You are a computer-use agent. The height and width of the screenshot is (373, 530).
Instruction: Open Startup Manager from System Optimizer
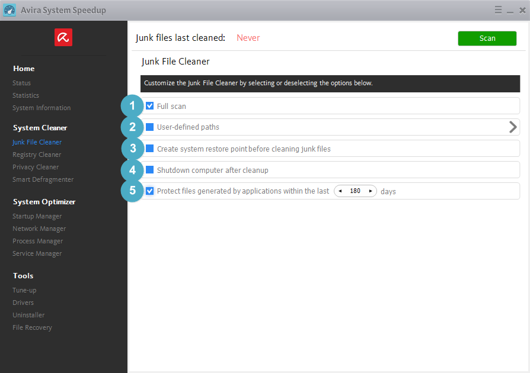point(37,216)
